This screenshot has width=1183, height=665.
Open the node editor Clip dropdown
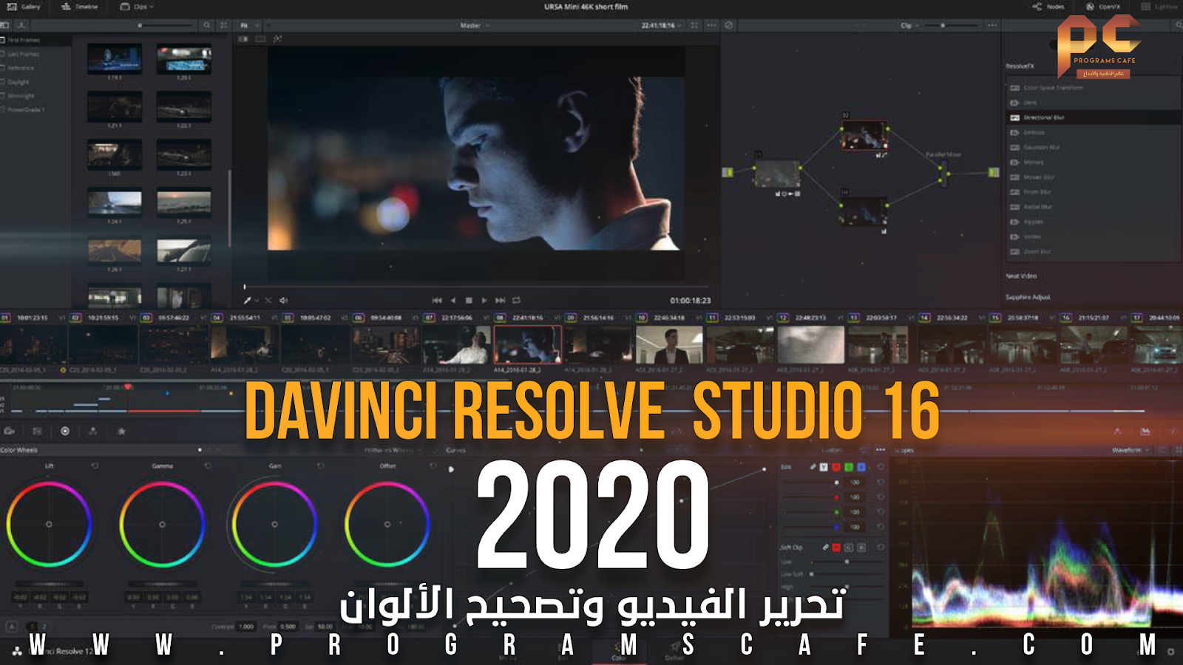point(909,26)
